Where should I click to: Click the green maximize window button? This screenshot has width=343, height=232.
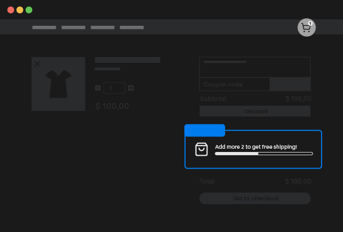(x=29, y=10)
